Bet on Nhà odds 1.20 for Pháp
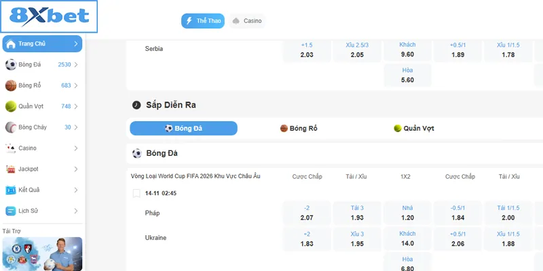The width and height of the screenshot is (543, 271). 407,213
